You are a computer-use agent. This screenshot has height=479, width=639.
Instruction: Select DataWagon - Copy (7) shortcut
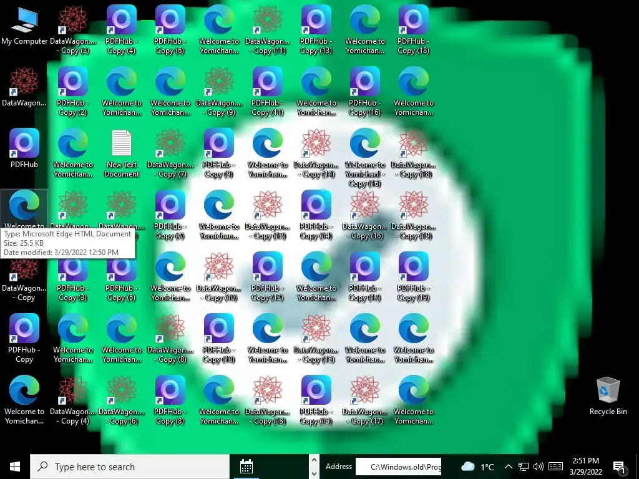pyautogui.click(x=170, y=154)
